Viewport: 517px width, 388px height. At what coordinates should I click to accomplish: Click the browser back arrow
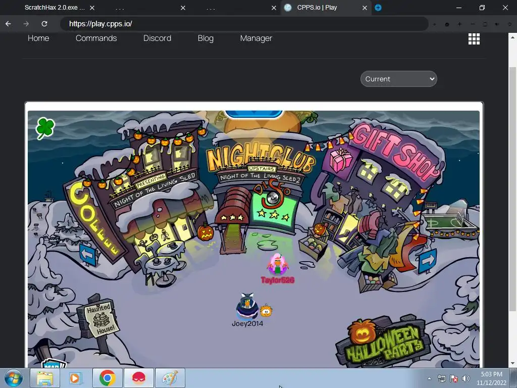pos(8,24)
